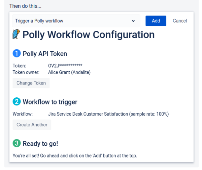This screenshot has width=202, height=170.
Task: Click the 'You're all set!' instruction text
Action: pos(75,156)
